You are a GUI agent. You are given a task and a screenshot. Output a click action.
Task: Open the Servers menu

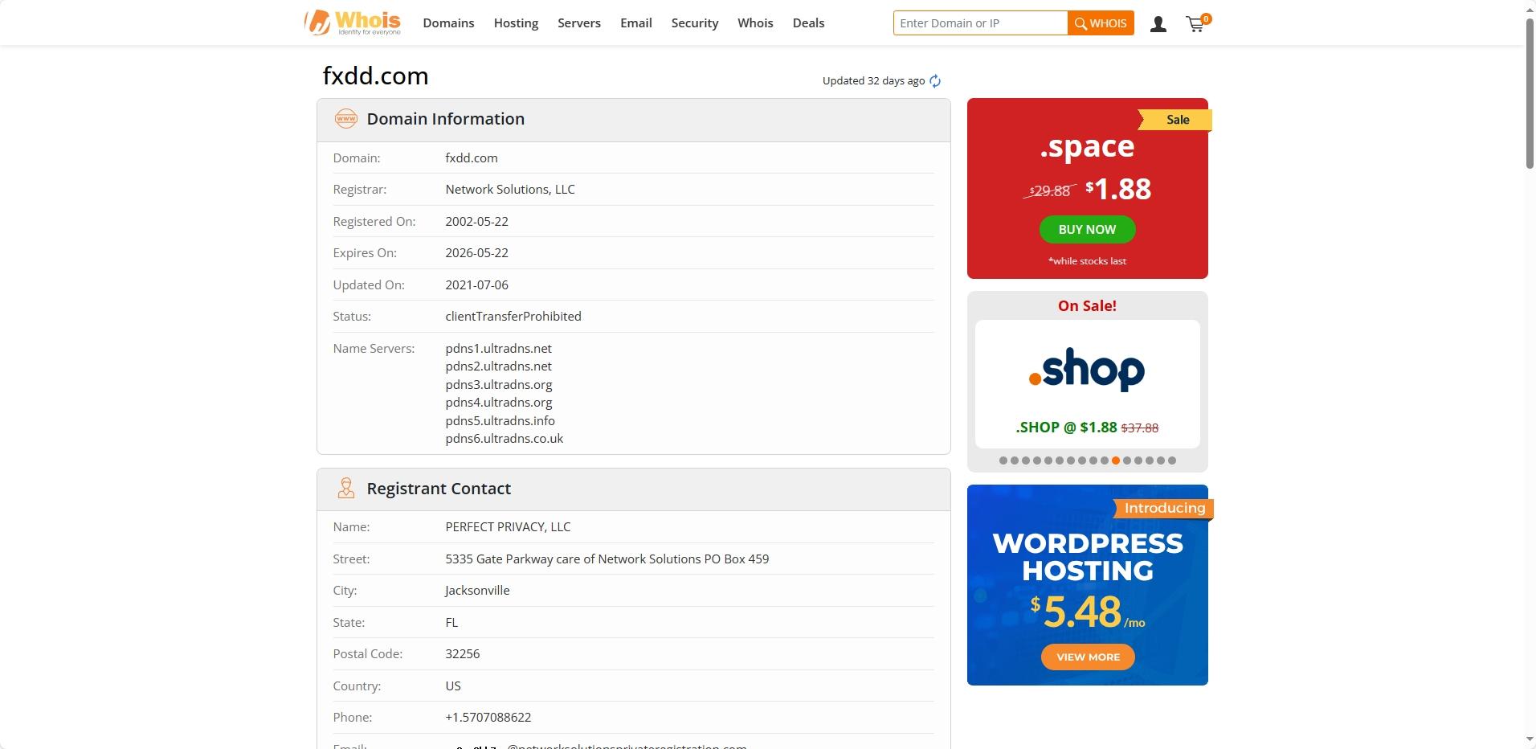coord(579,23)
